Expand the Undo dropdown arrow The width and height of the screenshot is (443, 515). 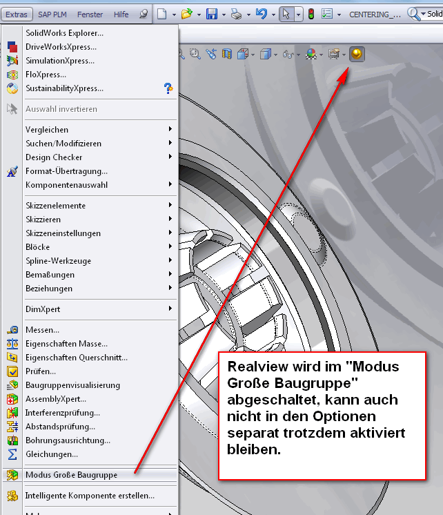click(273, 14)
